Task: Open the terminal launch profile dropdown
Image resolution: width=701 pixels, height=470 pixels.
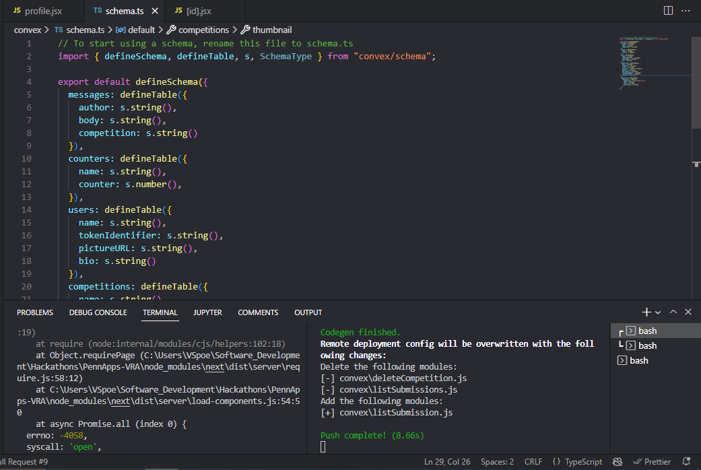Action: (658, 312)
